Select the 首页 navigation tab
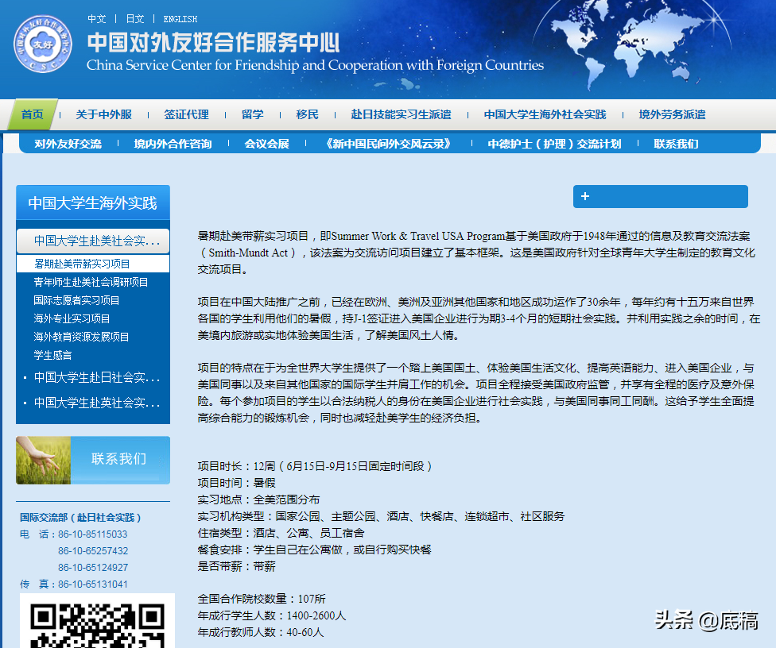The width and height of the screenshot is (776, 648). pyautogui.click(x=31, y=114)
